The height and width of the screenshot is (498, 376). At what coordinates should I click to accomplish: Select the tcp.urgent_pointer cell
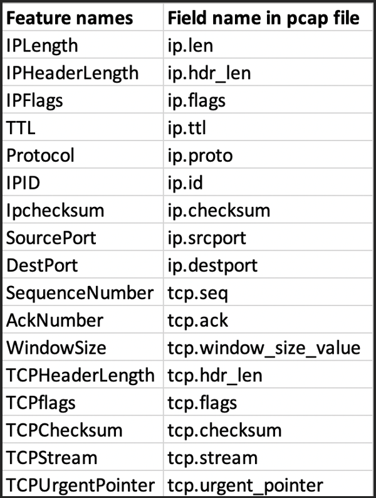pyautogui.click(x=268, y=484)
